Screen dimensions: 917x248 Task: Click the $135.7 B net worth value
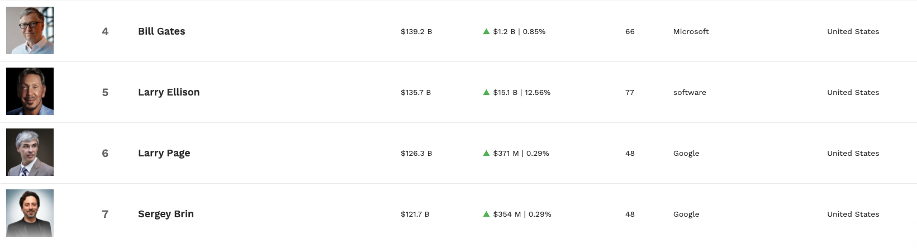click(416, 92)
